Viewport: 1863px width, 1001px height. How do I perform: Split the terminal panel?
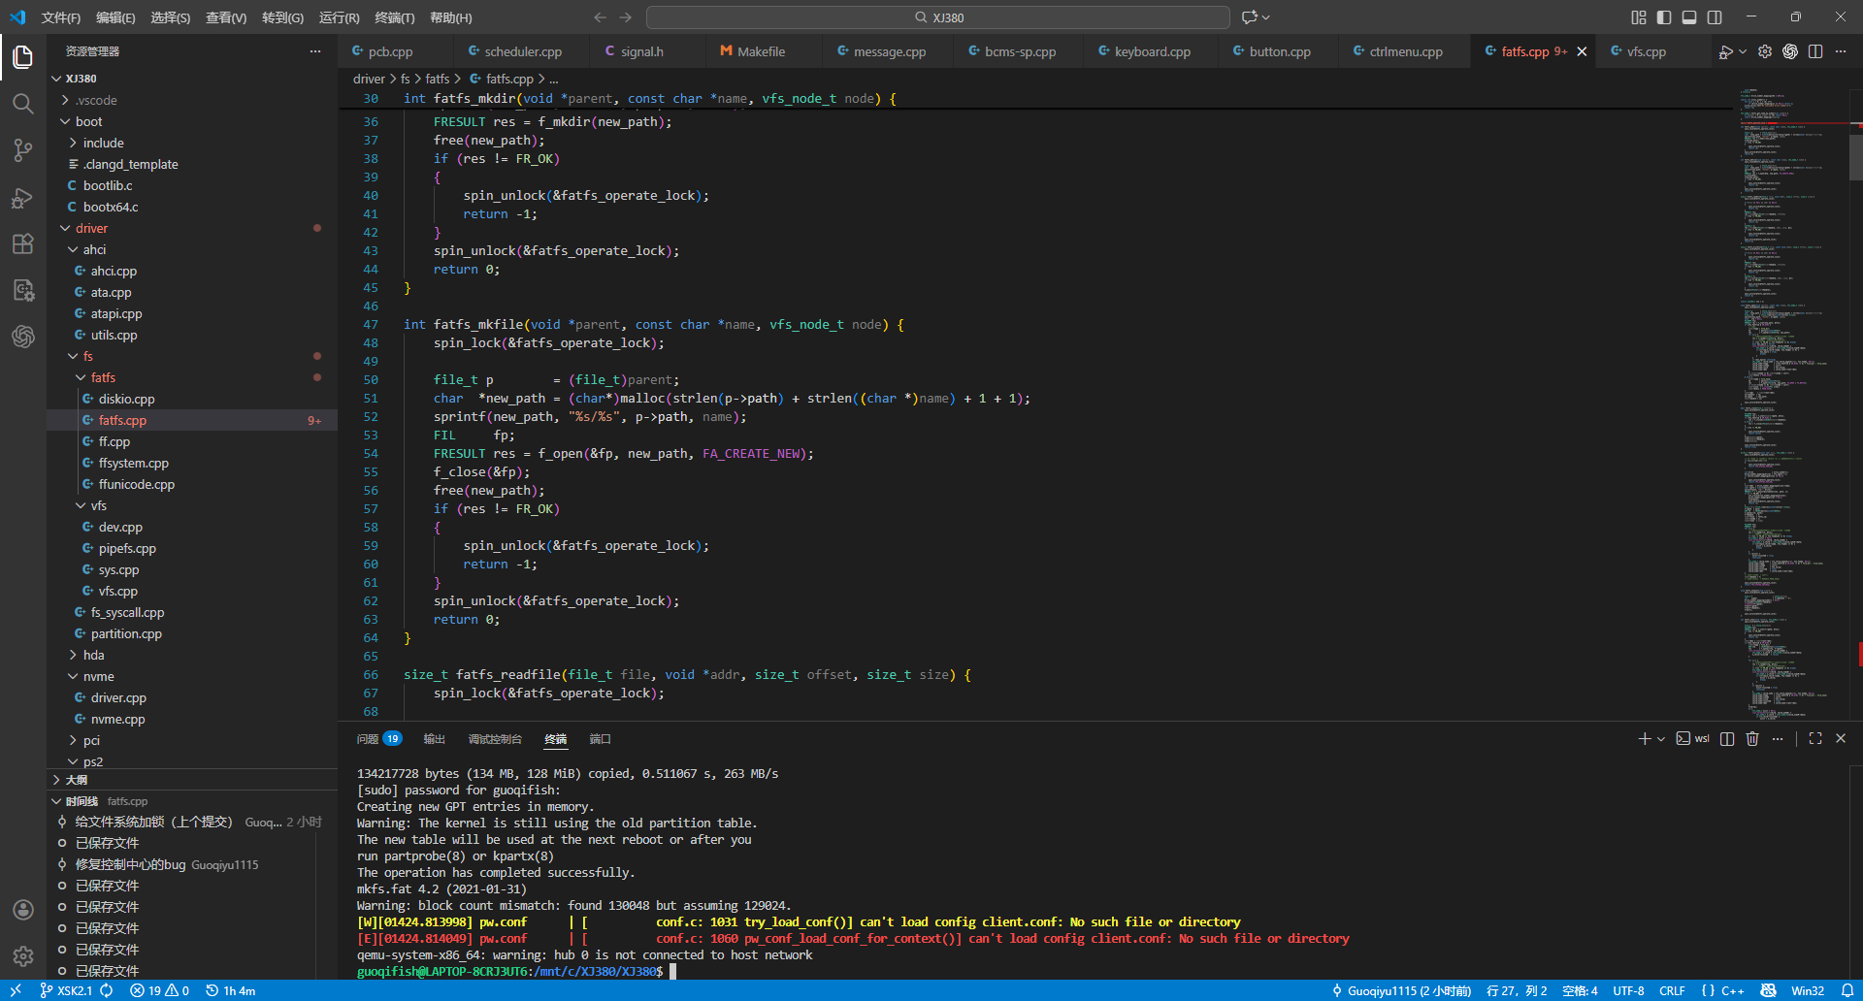click(1727, 739)
